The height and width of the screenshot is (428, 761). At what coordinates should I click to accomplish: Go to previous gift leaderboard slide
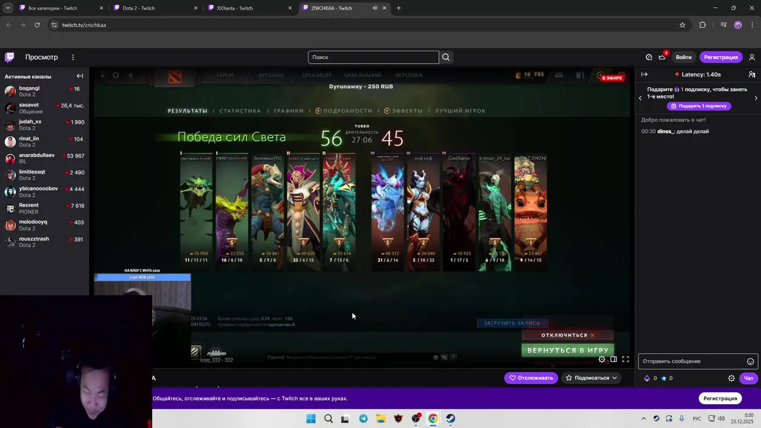tap(640, 98)
